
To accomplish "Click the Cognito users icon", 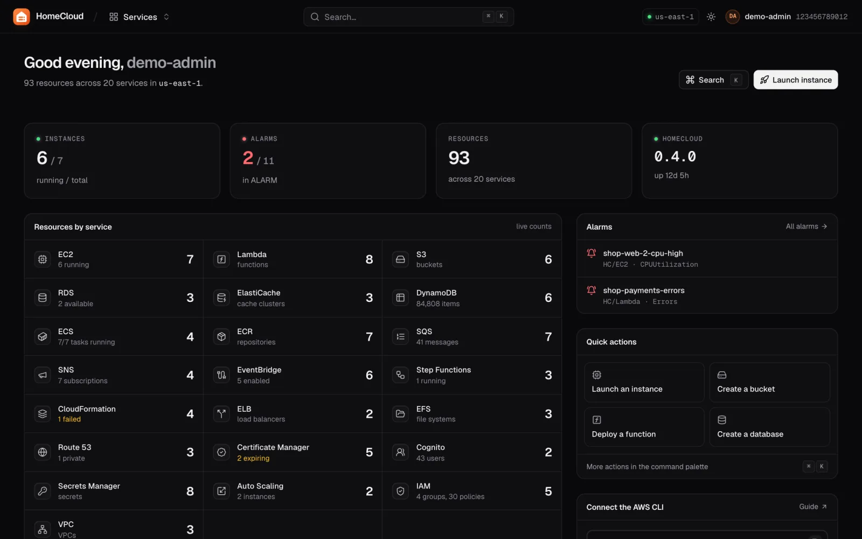I will click(400, 452).
